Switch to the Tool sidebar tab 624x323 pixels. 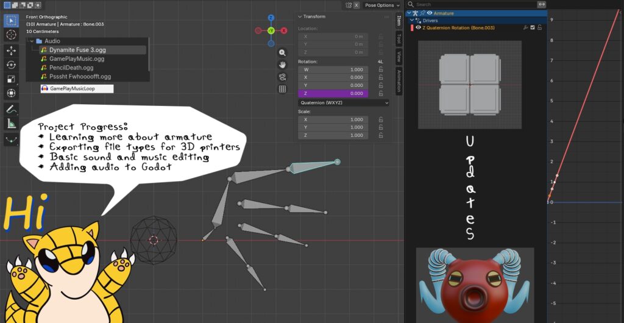coord(399,38)
